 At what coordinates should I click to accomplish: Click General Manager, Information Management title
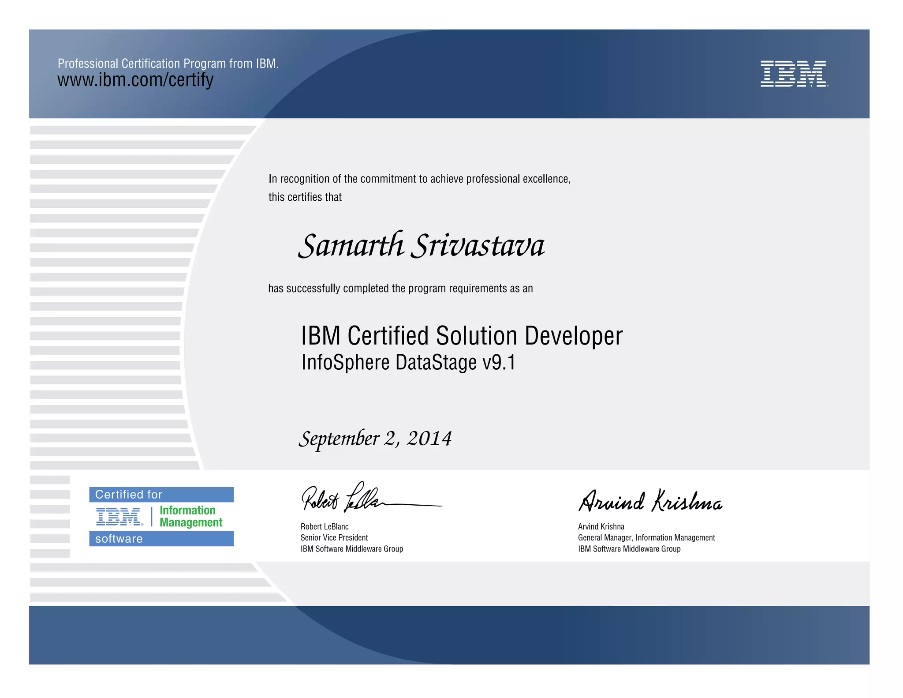(646, 537)
